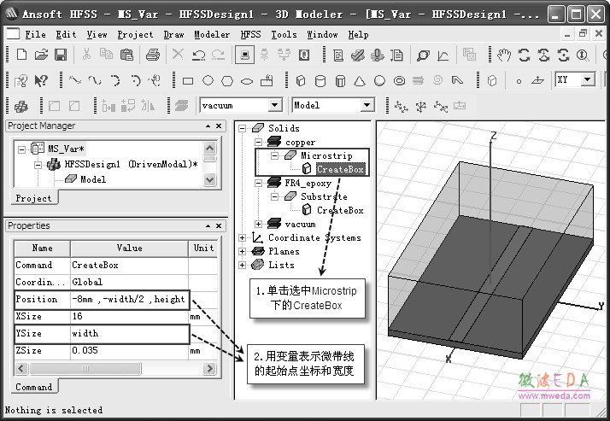The width and height of the screenshot is (610, 421).
Task: Expand the Planes tree node
Action: coord(242,251)
